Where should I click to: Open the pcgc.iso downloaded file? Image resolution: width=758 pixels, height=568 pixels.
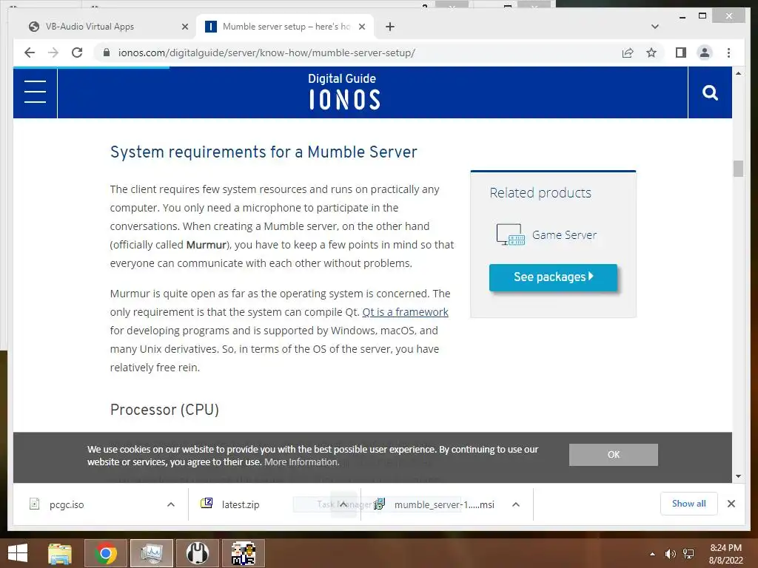67,504
